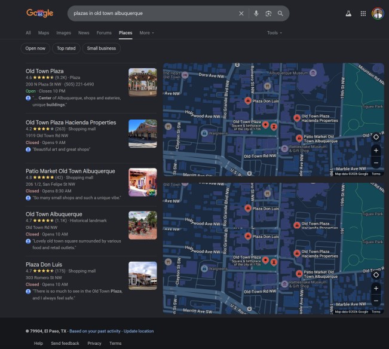
Task: Click the address "303 Romero St NW"
Action: [44, 277]
